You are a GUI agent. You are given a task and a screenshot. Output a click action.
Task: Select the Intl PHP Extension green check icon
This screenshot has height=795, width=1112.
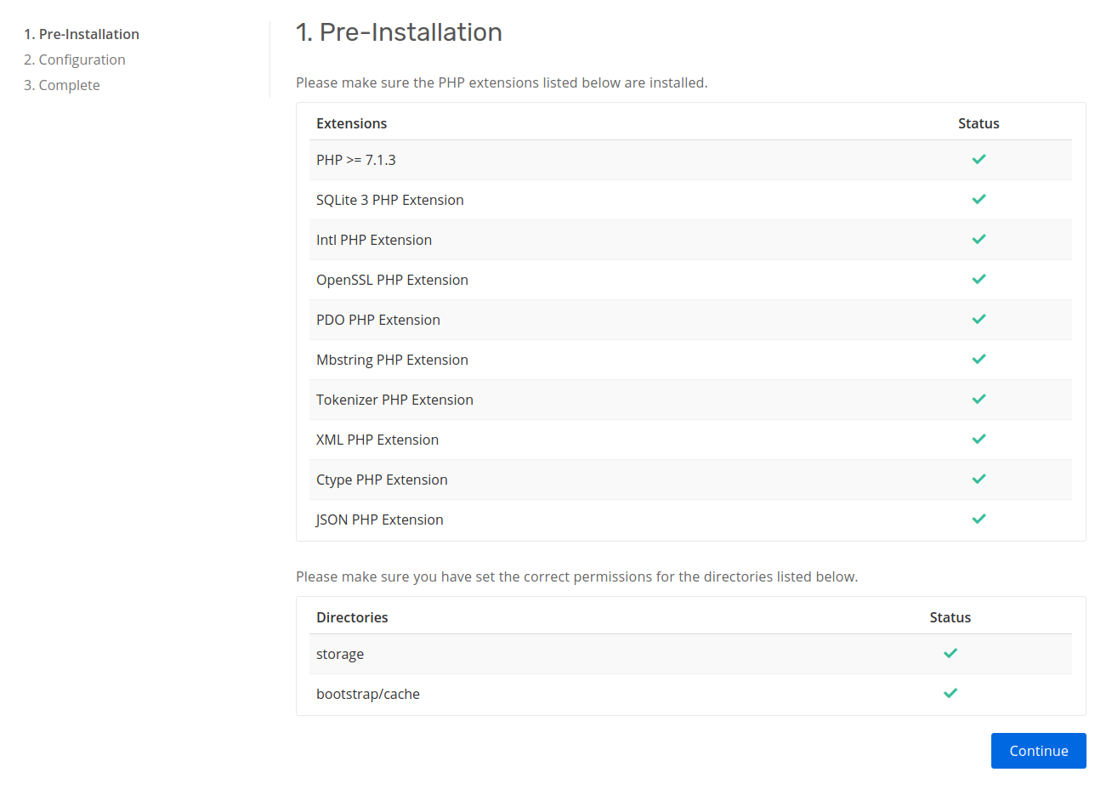(979, 239)
